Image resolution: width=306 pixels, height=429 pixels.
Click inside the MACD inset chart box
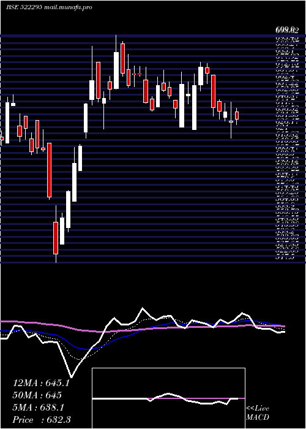[x=168, y=398]
